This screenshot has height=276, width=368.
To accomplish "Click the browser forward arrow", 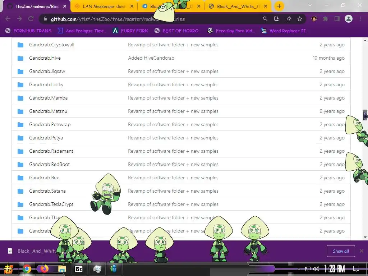I will (19, 19).
